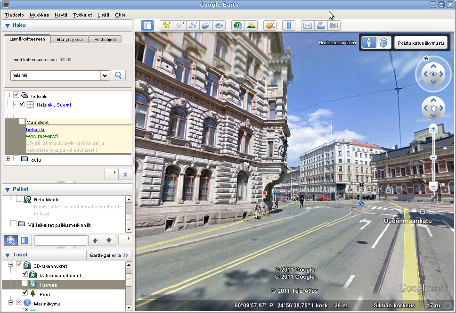Screen dimensions: 456x313
Task: Click the print icon in toolbar
Action: (x=321, y=26)
